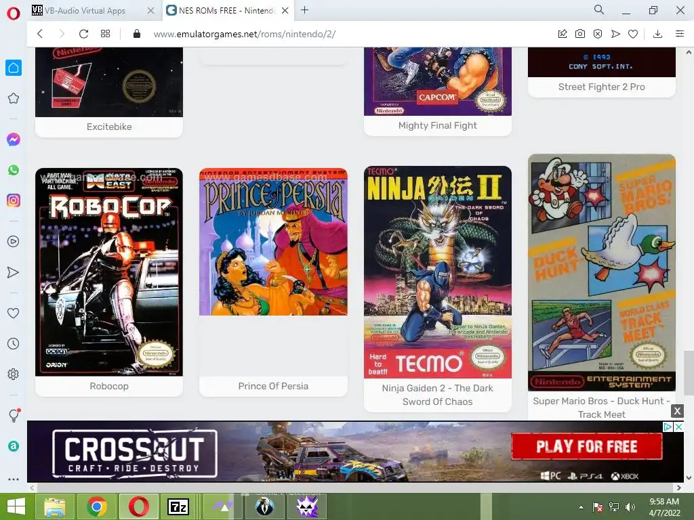The width and height of the screenshot is (694, 520).
Task: Open the Excitebike game link
Action: (x=109, y=127)
